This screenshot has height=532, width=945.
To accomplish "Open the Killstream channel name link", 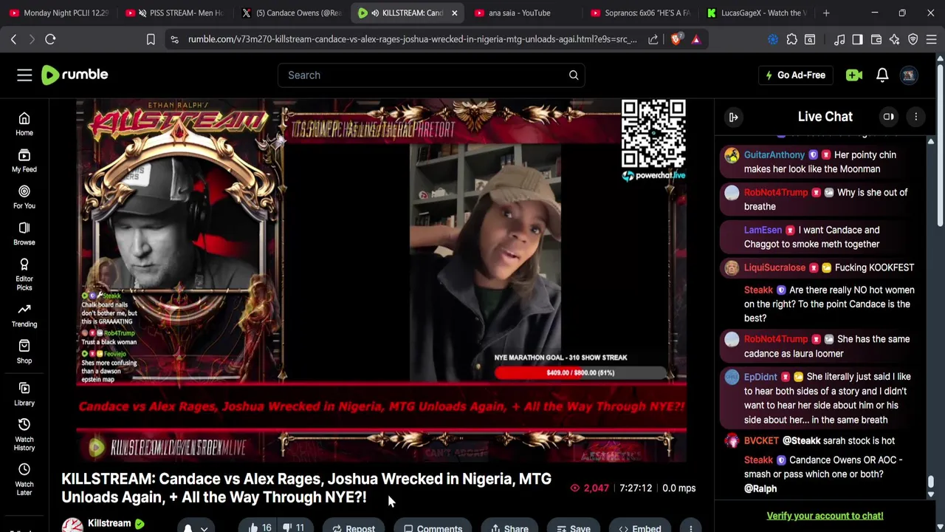I will point(109,523).
